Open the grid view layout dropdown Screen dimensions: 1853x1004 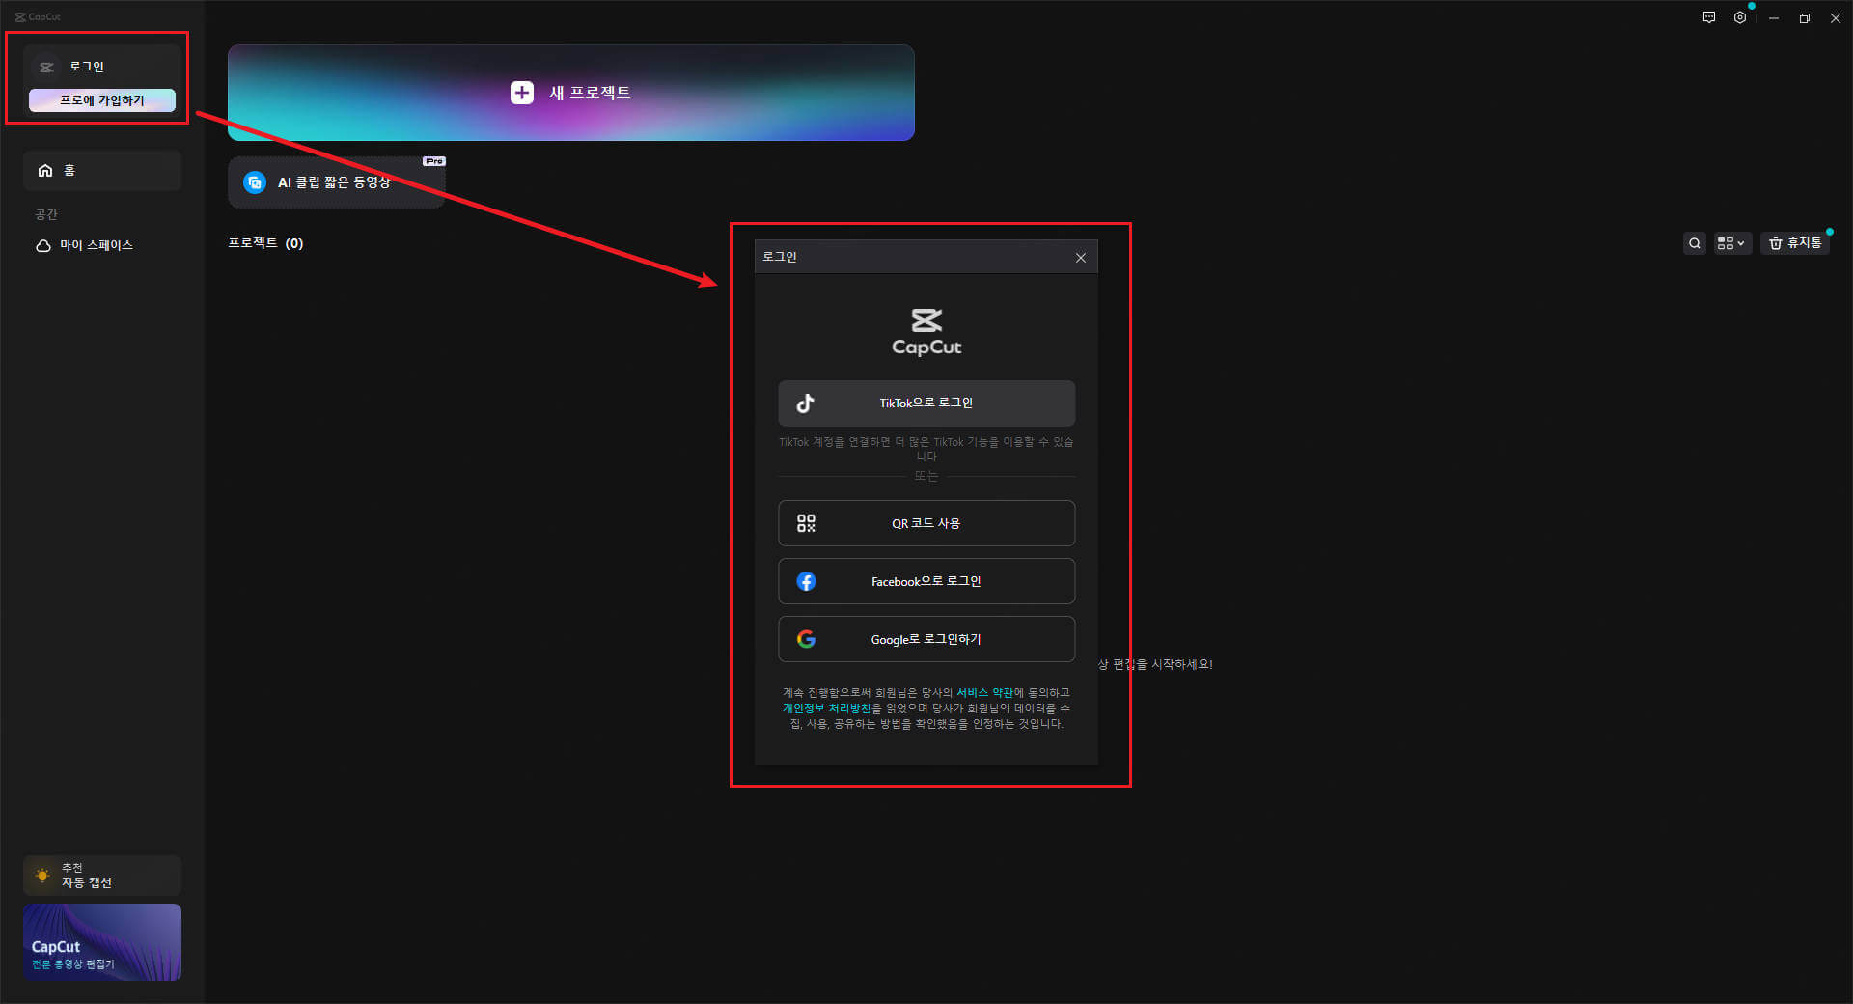(x=1732, y=243)
